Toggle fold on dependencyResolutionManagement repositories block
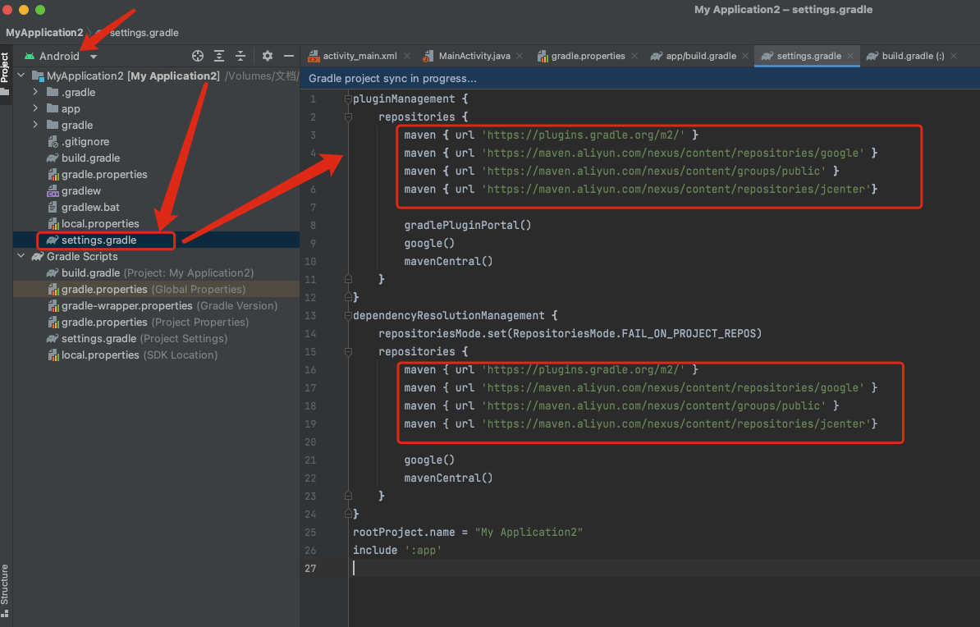Viewport: 980px width, 627px height. click(348, 351)
